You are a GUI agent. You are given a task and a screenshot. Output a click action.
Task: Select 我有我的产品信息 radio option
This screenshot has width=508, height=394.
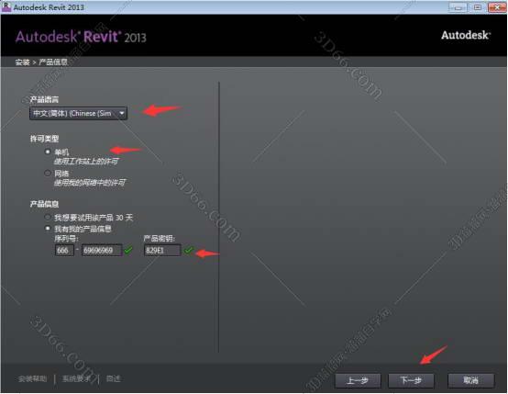pyautogui.click(x=48, y=229)
